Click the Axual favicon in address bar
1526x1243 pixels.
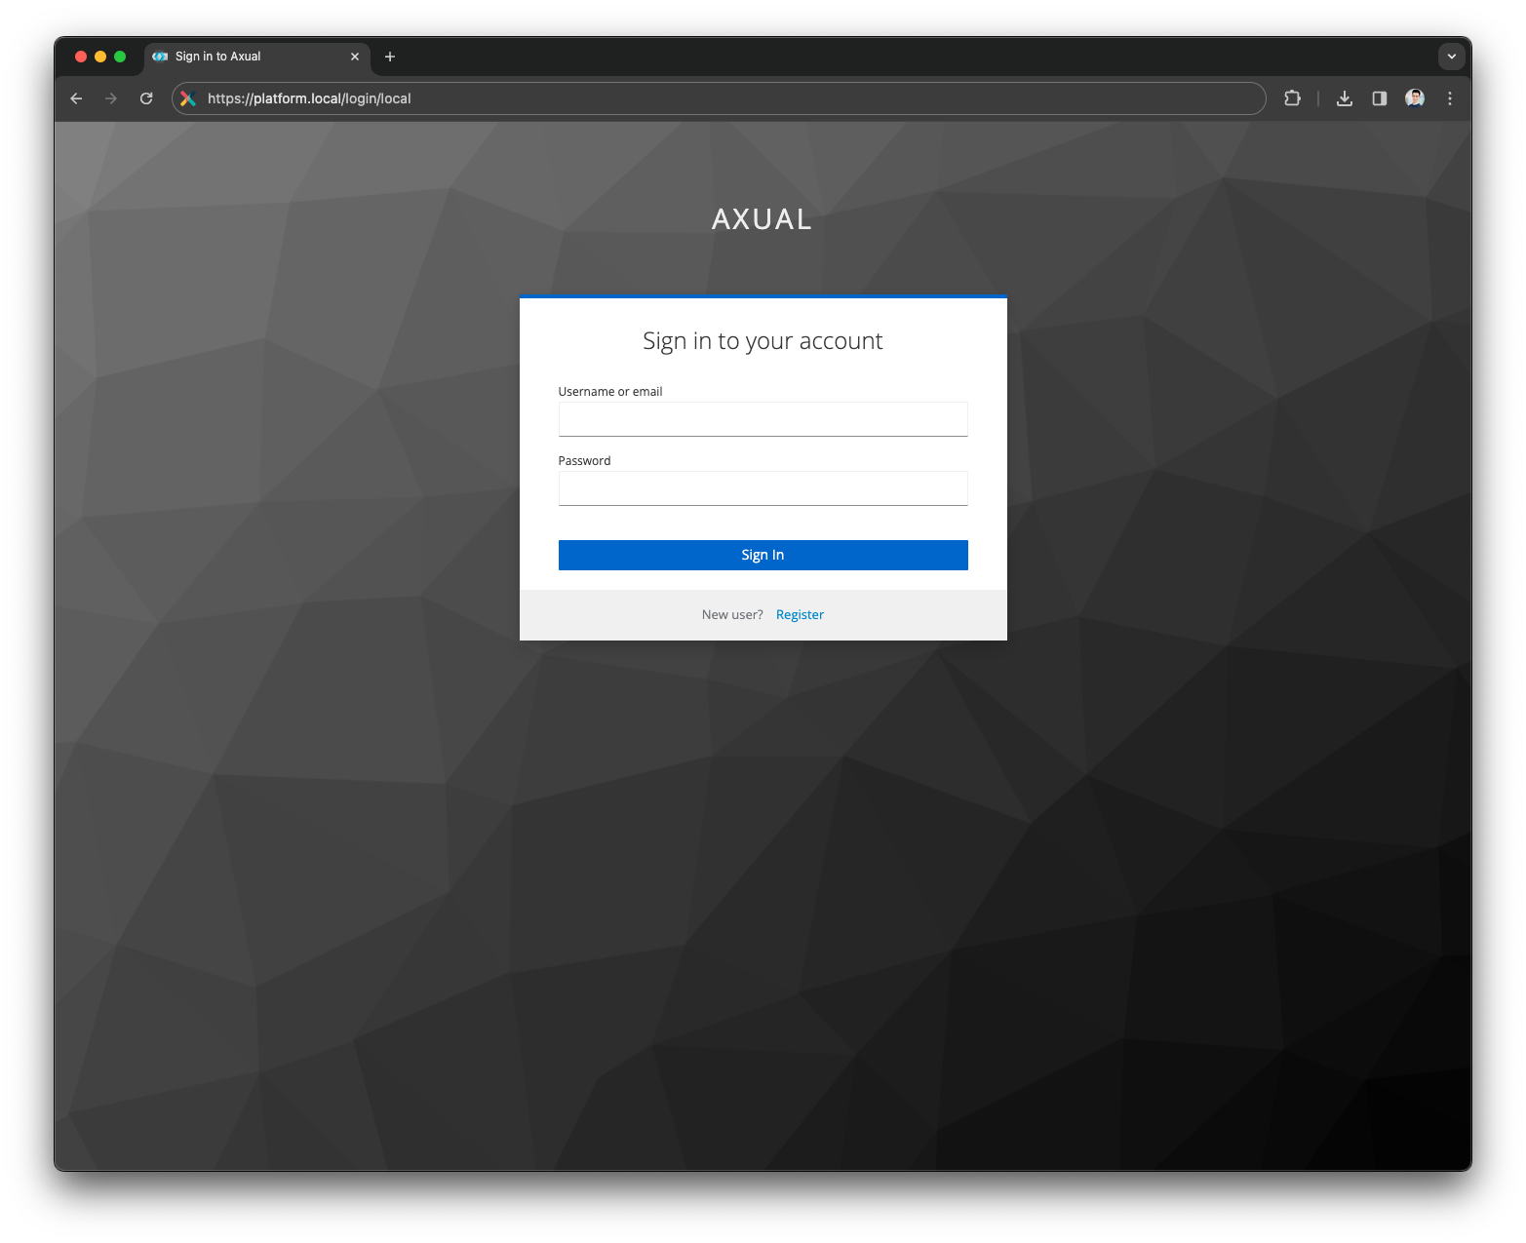pyautogui.click(x=186, y=97)
